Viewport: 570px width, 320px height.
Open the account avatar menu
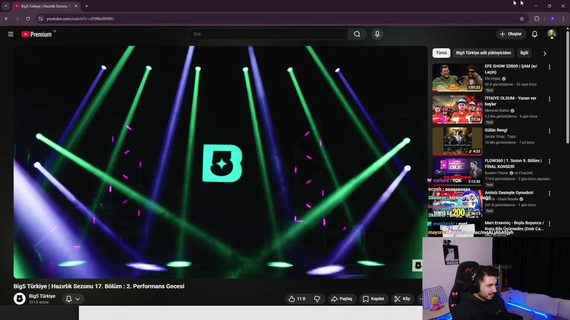552,34
